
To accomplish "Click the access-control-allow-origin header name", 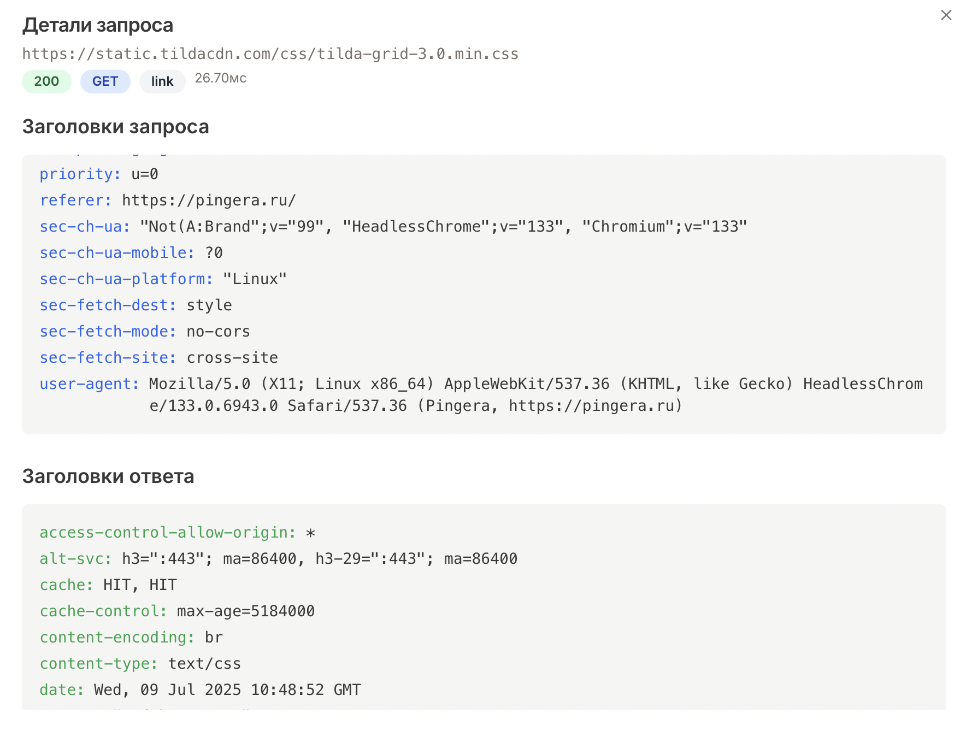I will click(x=168, y=533).
